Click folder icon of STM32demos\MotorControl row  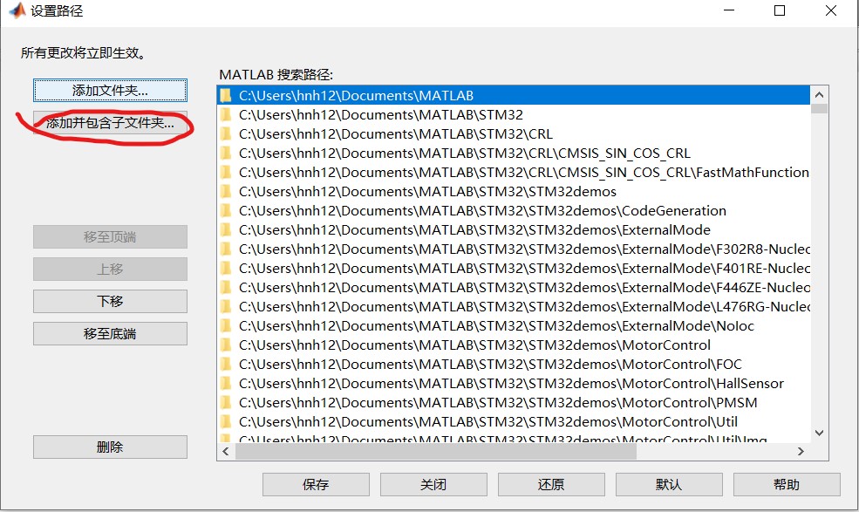[226, 345]
